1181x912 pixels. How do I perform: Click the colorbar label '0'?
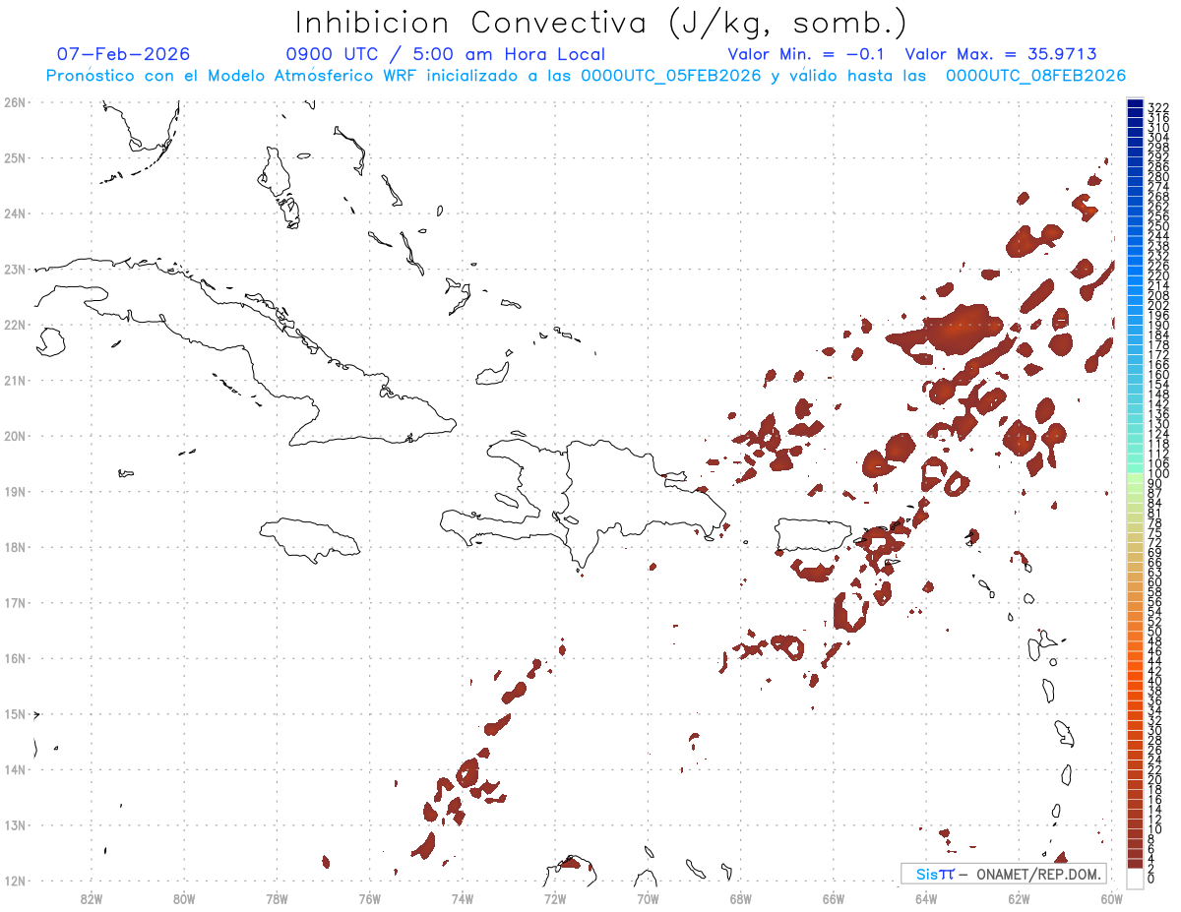[1152, 879]
